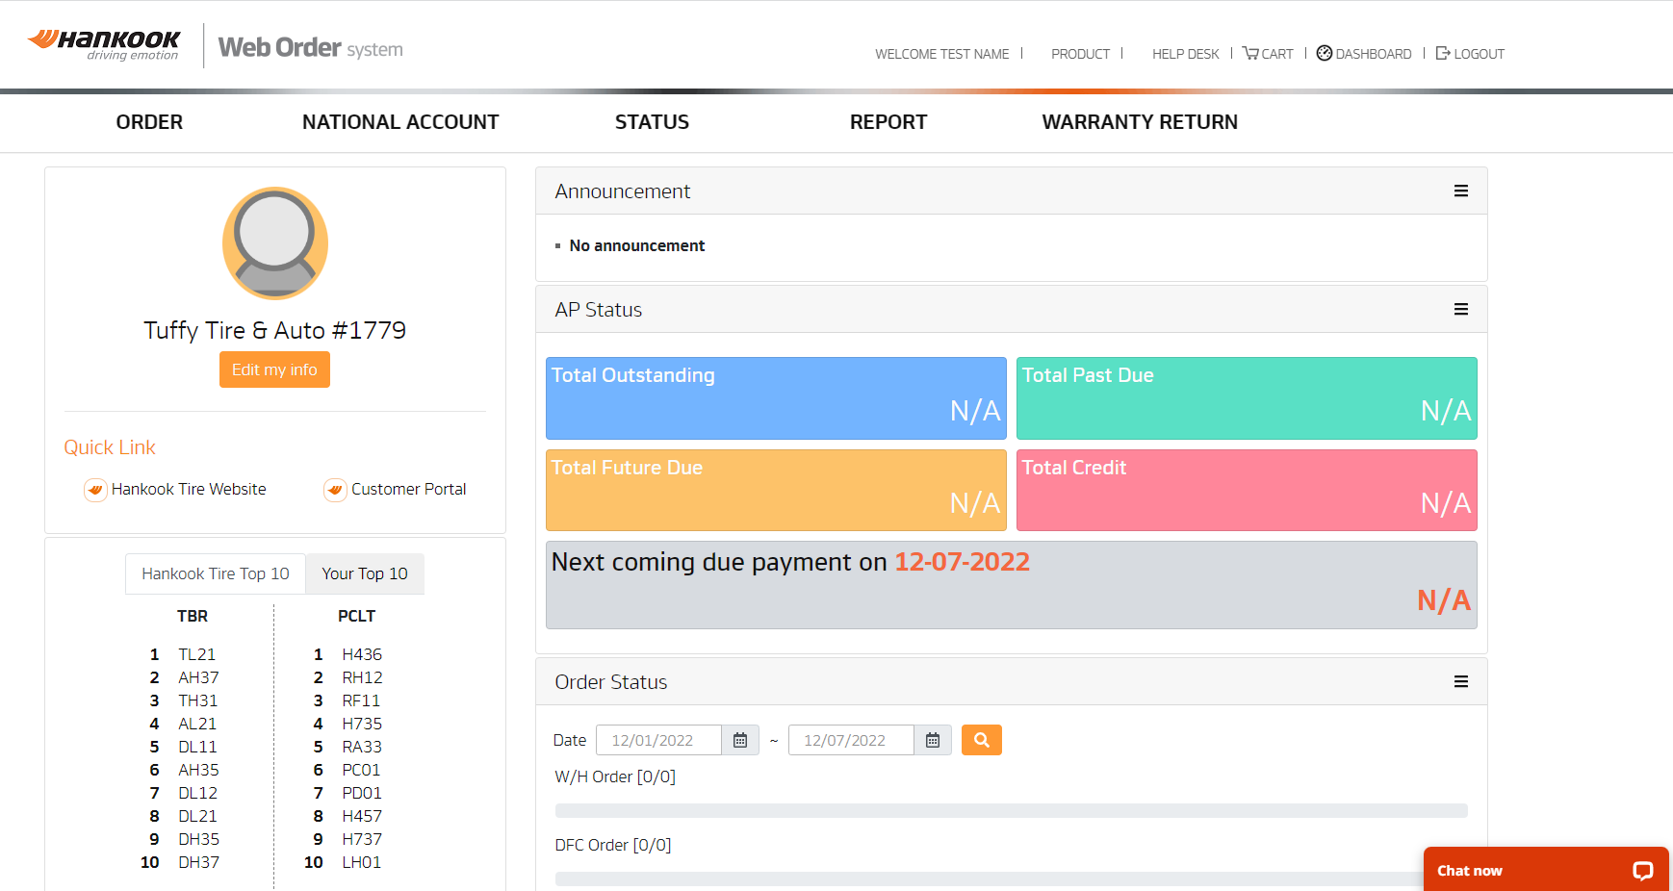
Task: Switch to Your Top 10 tab
Action: (x=365, y=573)
